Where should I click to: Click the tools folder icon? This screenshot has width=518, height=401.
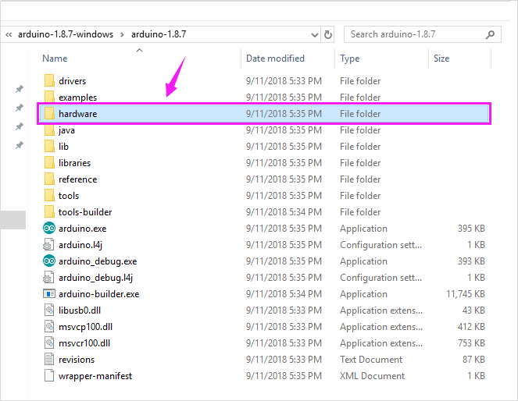coord(49,195)
